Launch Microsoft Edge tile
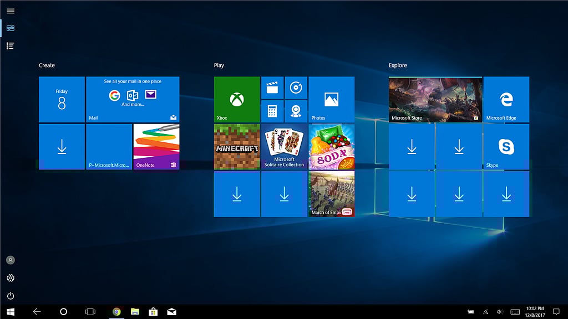568x319 pixels. (x=506, y=100)
